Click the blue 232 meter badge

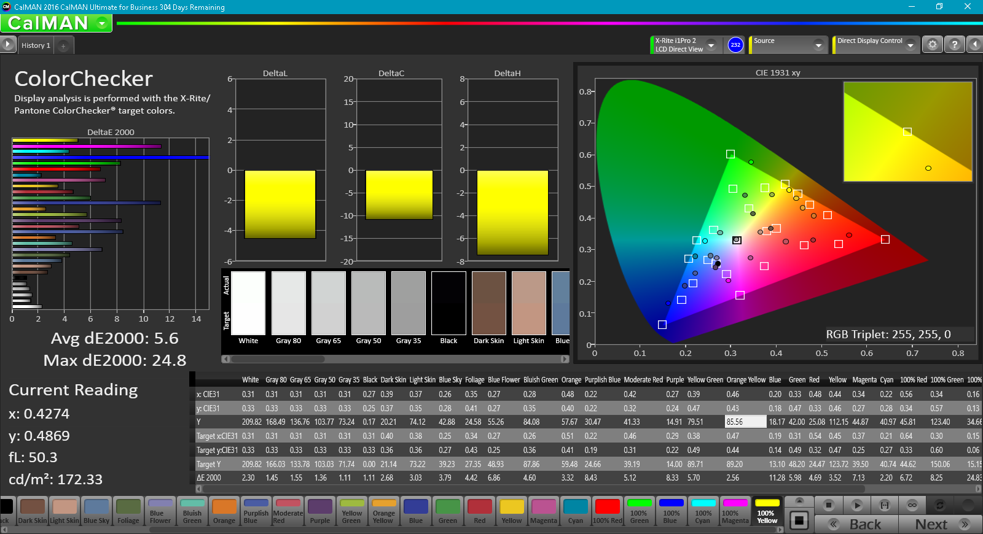coord(735,45)
